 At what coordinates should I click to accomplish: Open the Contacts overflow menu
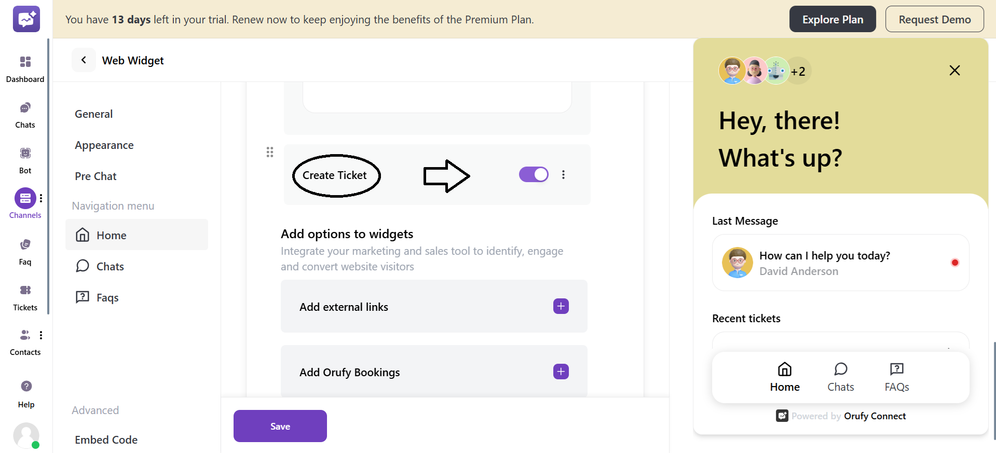(41, 335)
